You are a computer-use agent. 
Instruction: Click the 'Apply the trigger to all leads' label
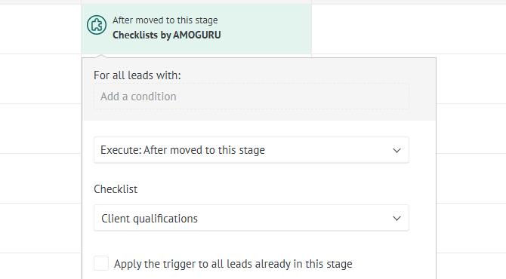click(233, 264)
